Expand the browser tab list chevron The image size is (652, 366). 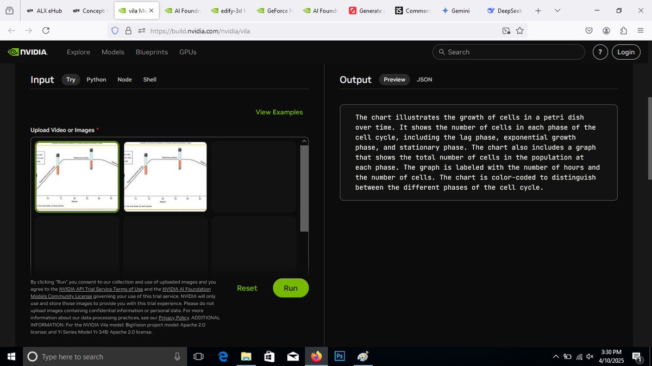557,10
